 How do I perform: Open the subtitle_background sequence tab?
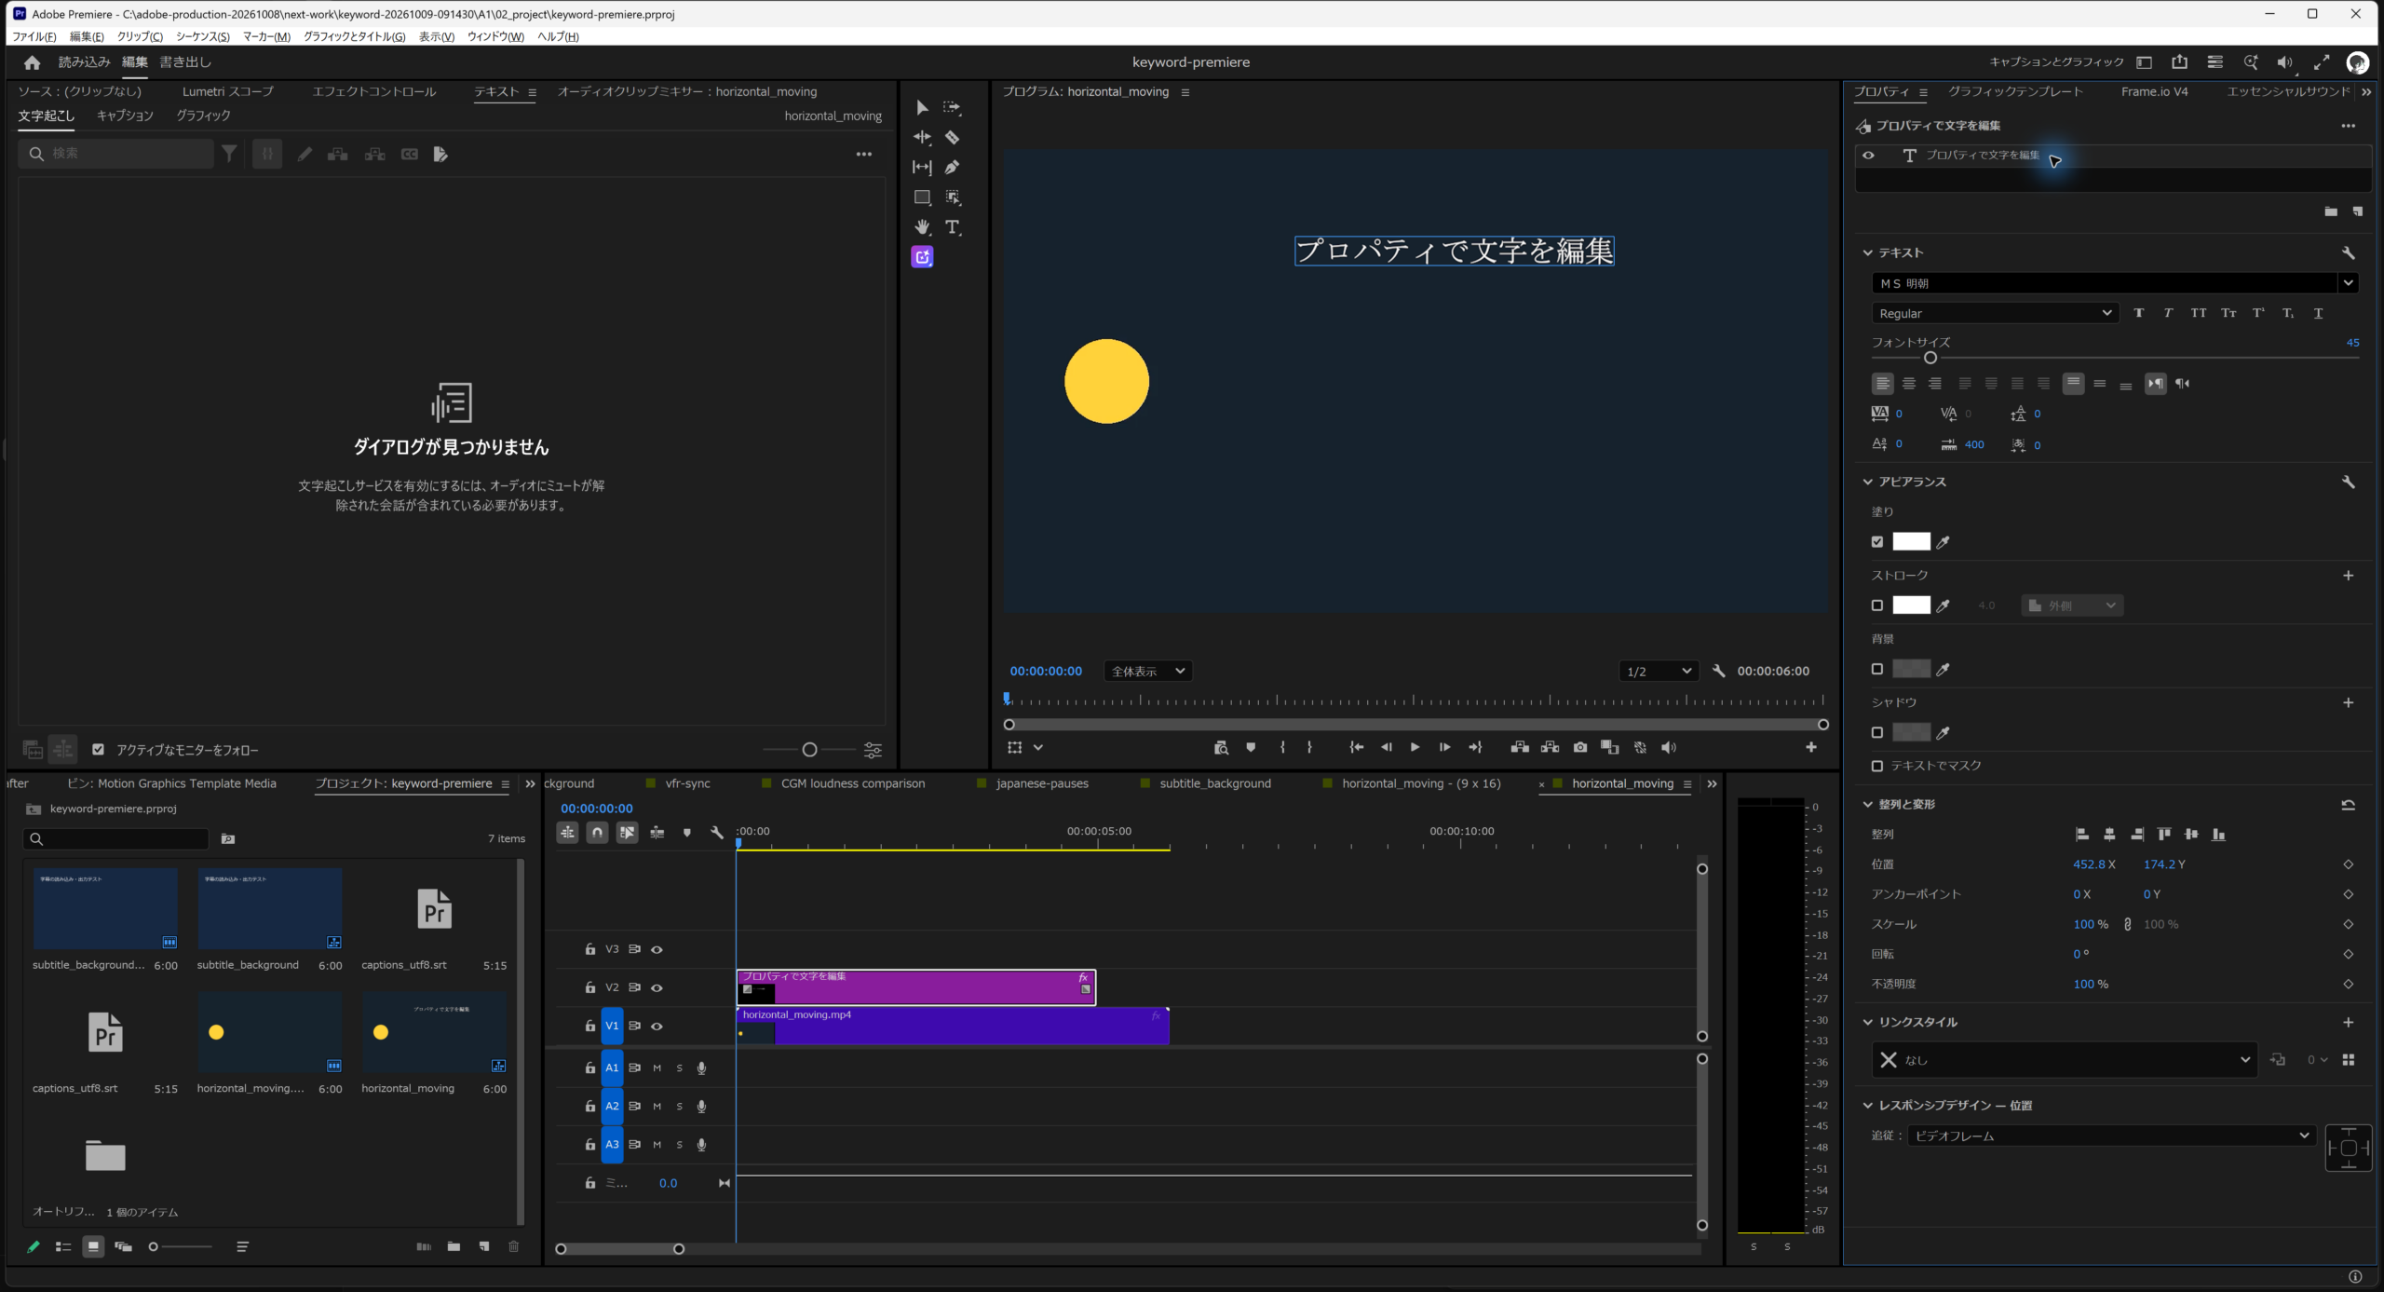1214,783
